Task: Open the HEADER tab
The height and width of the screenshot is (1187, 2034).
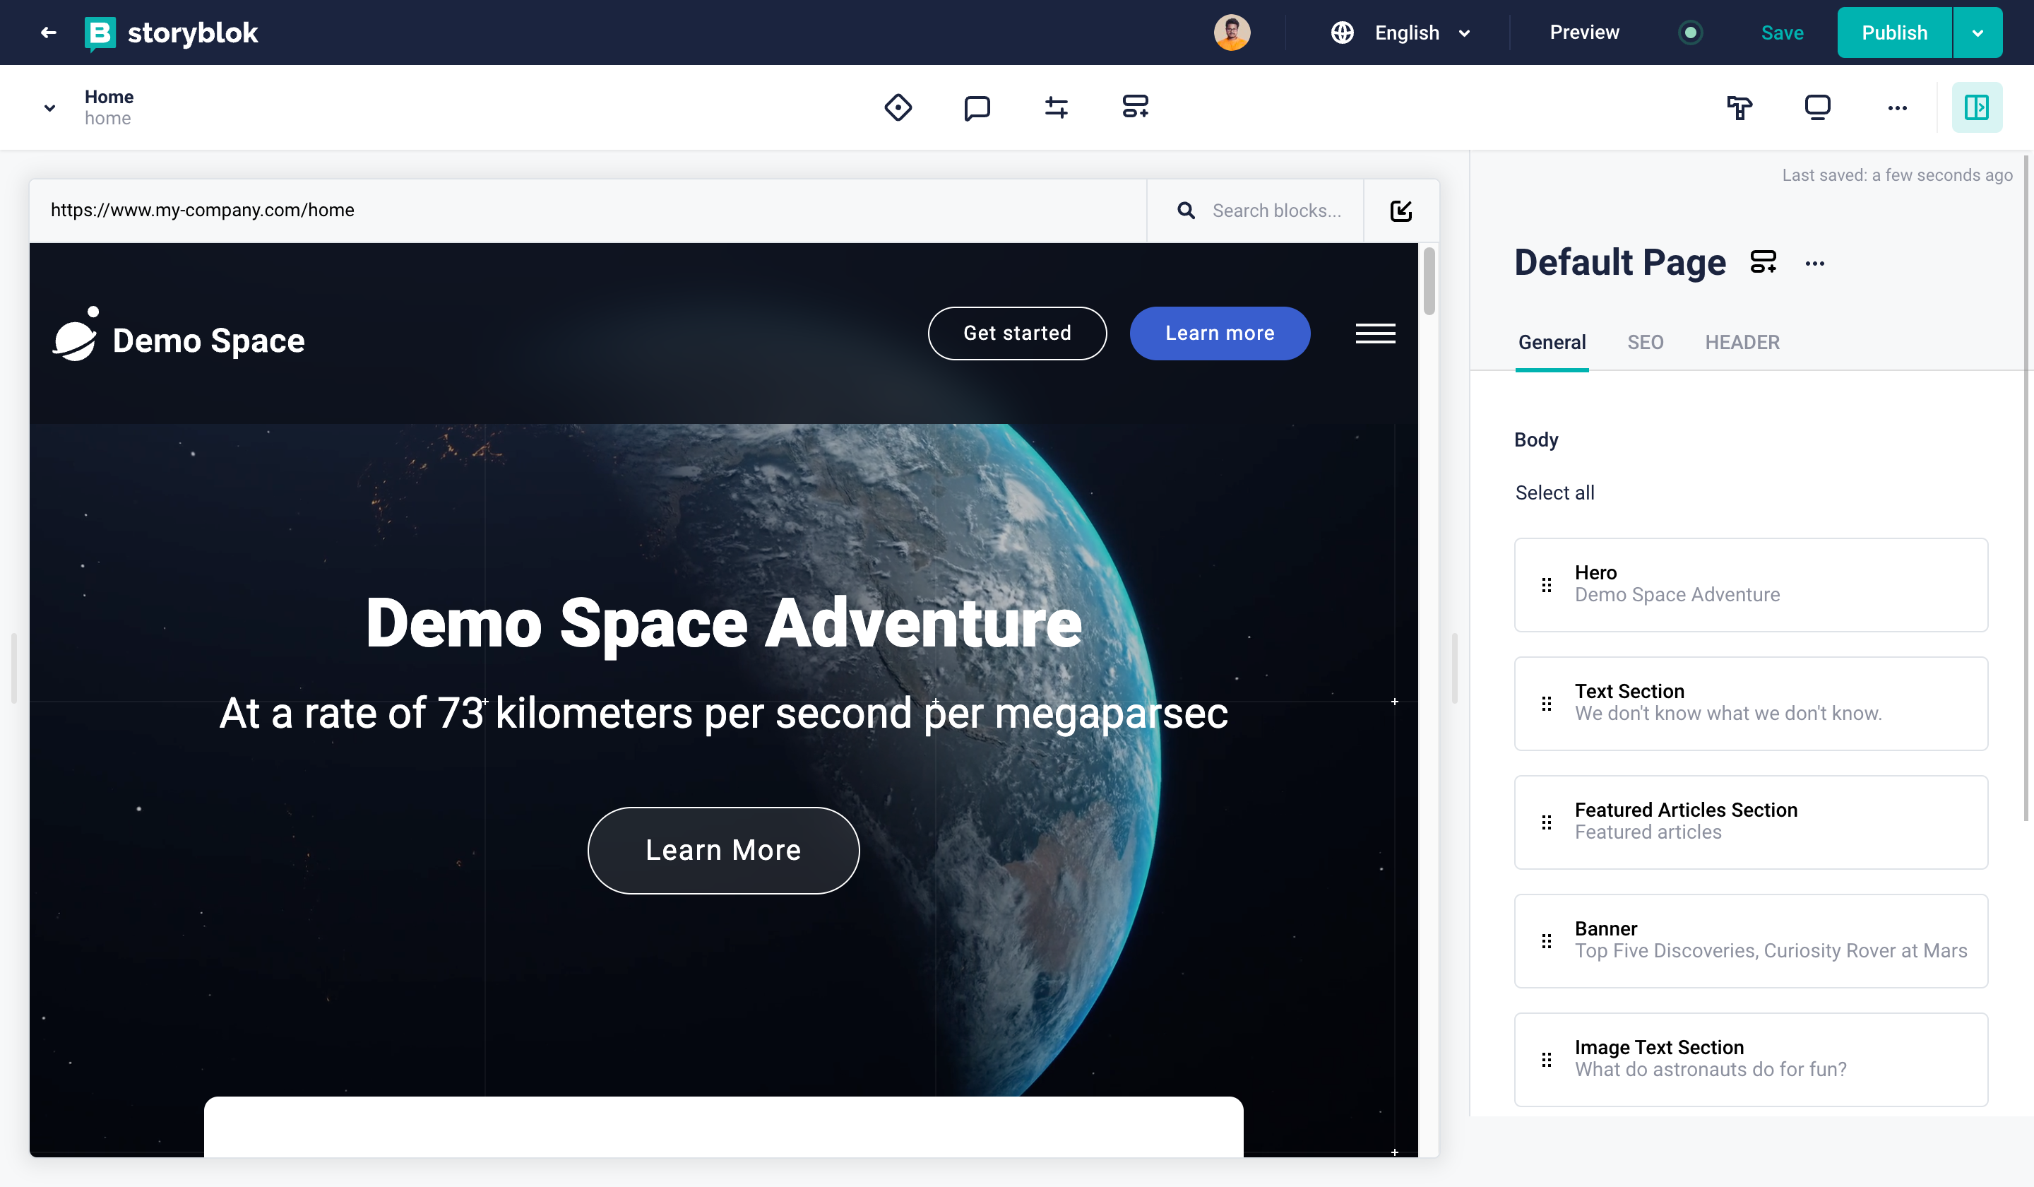Action: 1741,343
